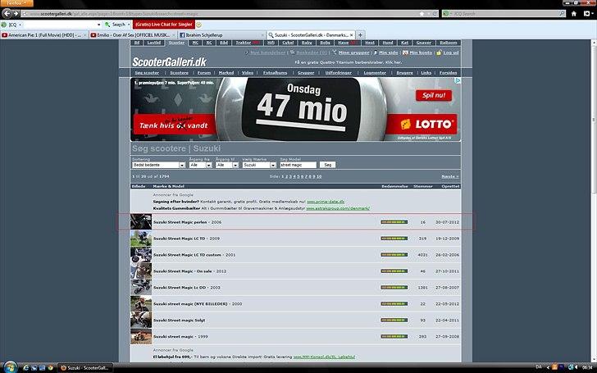Viewport: 597px width, 373px height.
Task: Open new tab with plus button
Action: [x=361, y=35]
